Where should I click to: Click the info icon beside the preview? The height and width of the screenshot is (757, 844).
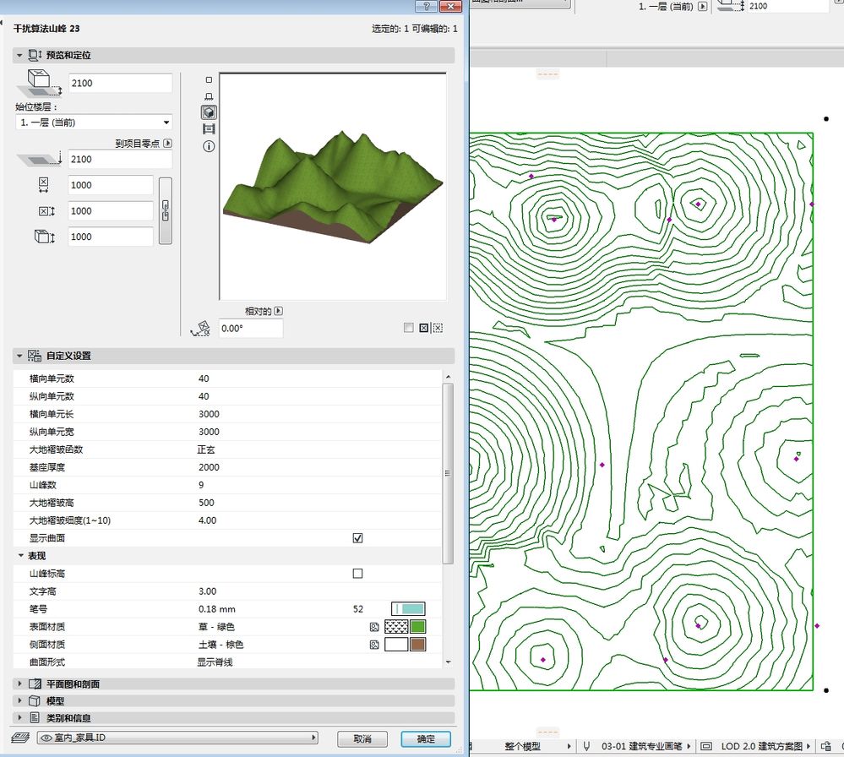(x=209, y=146)
